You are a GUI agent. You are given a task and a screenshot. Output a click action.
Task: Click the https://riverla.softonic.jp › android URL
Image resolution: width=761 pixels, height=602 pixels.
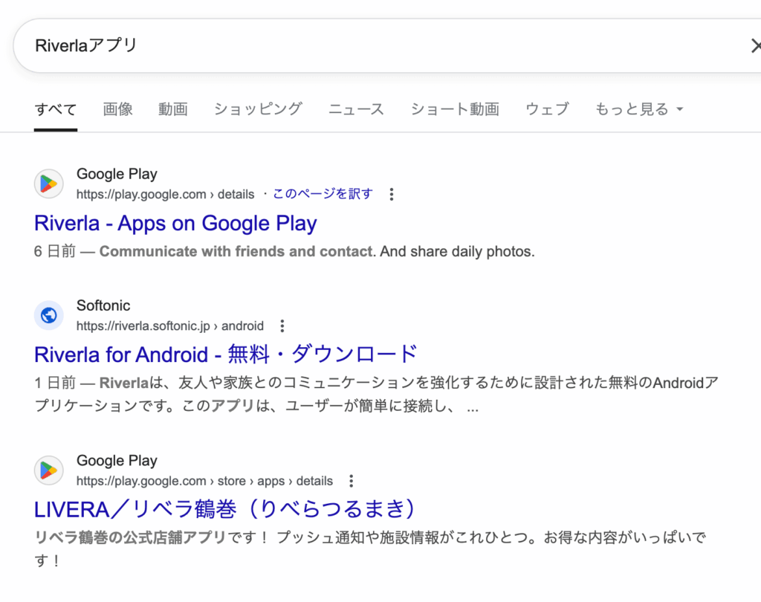coord(170,326)
